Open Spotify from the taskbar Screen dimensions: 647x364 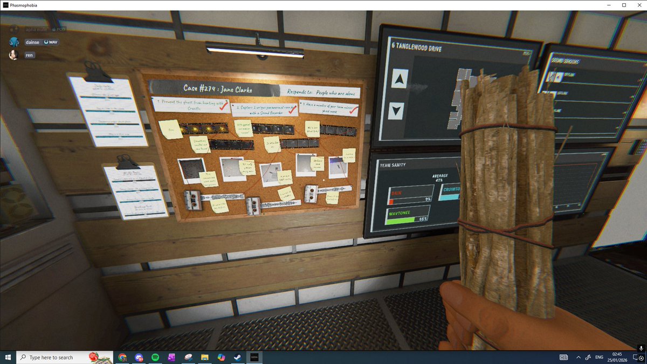tap(155, 357)
